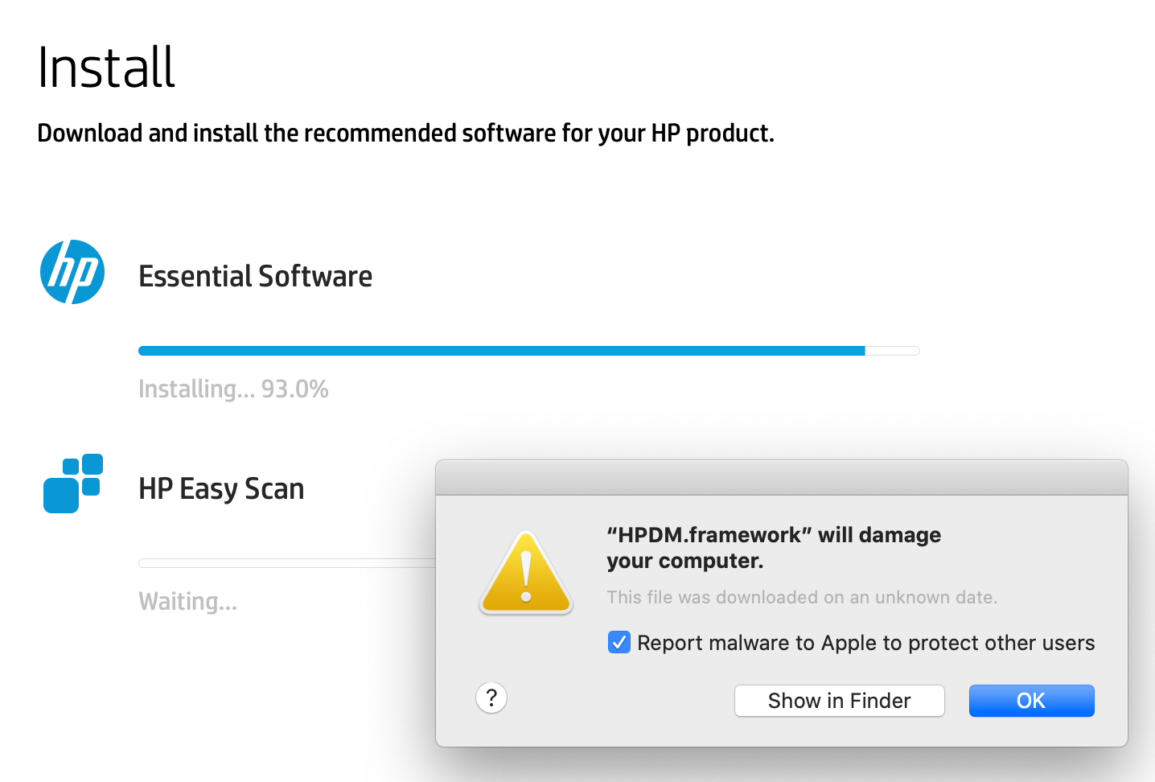Click the 'downloaded on an unknown date' text

pos(802,598)
